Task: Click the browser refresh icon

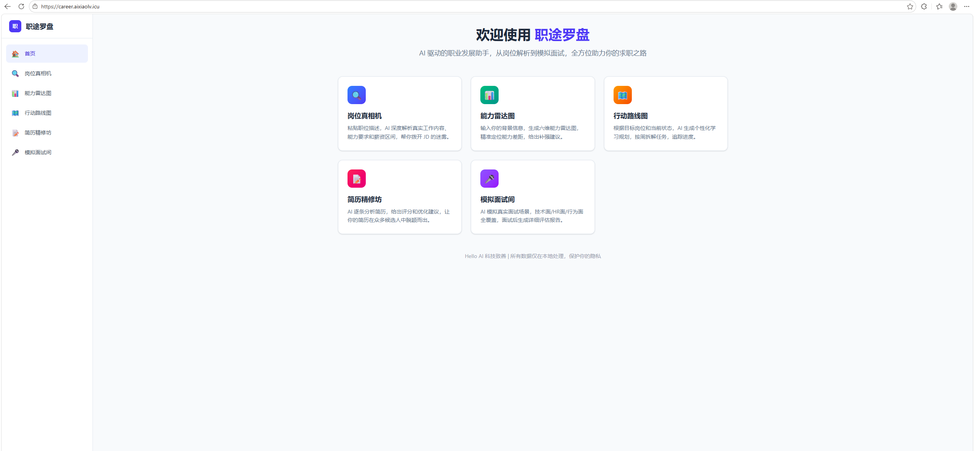Action: click(x=21, y=6)
